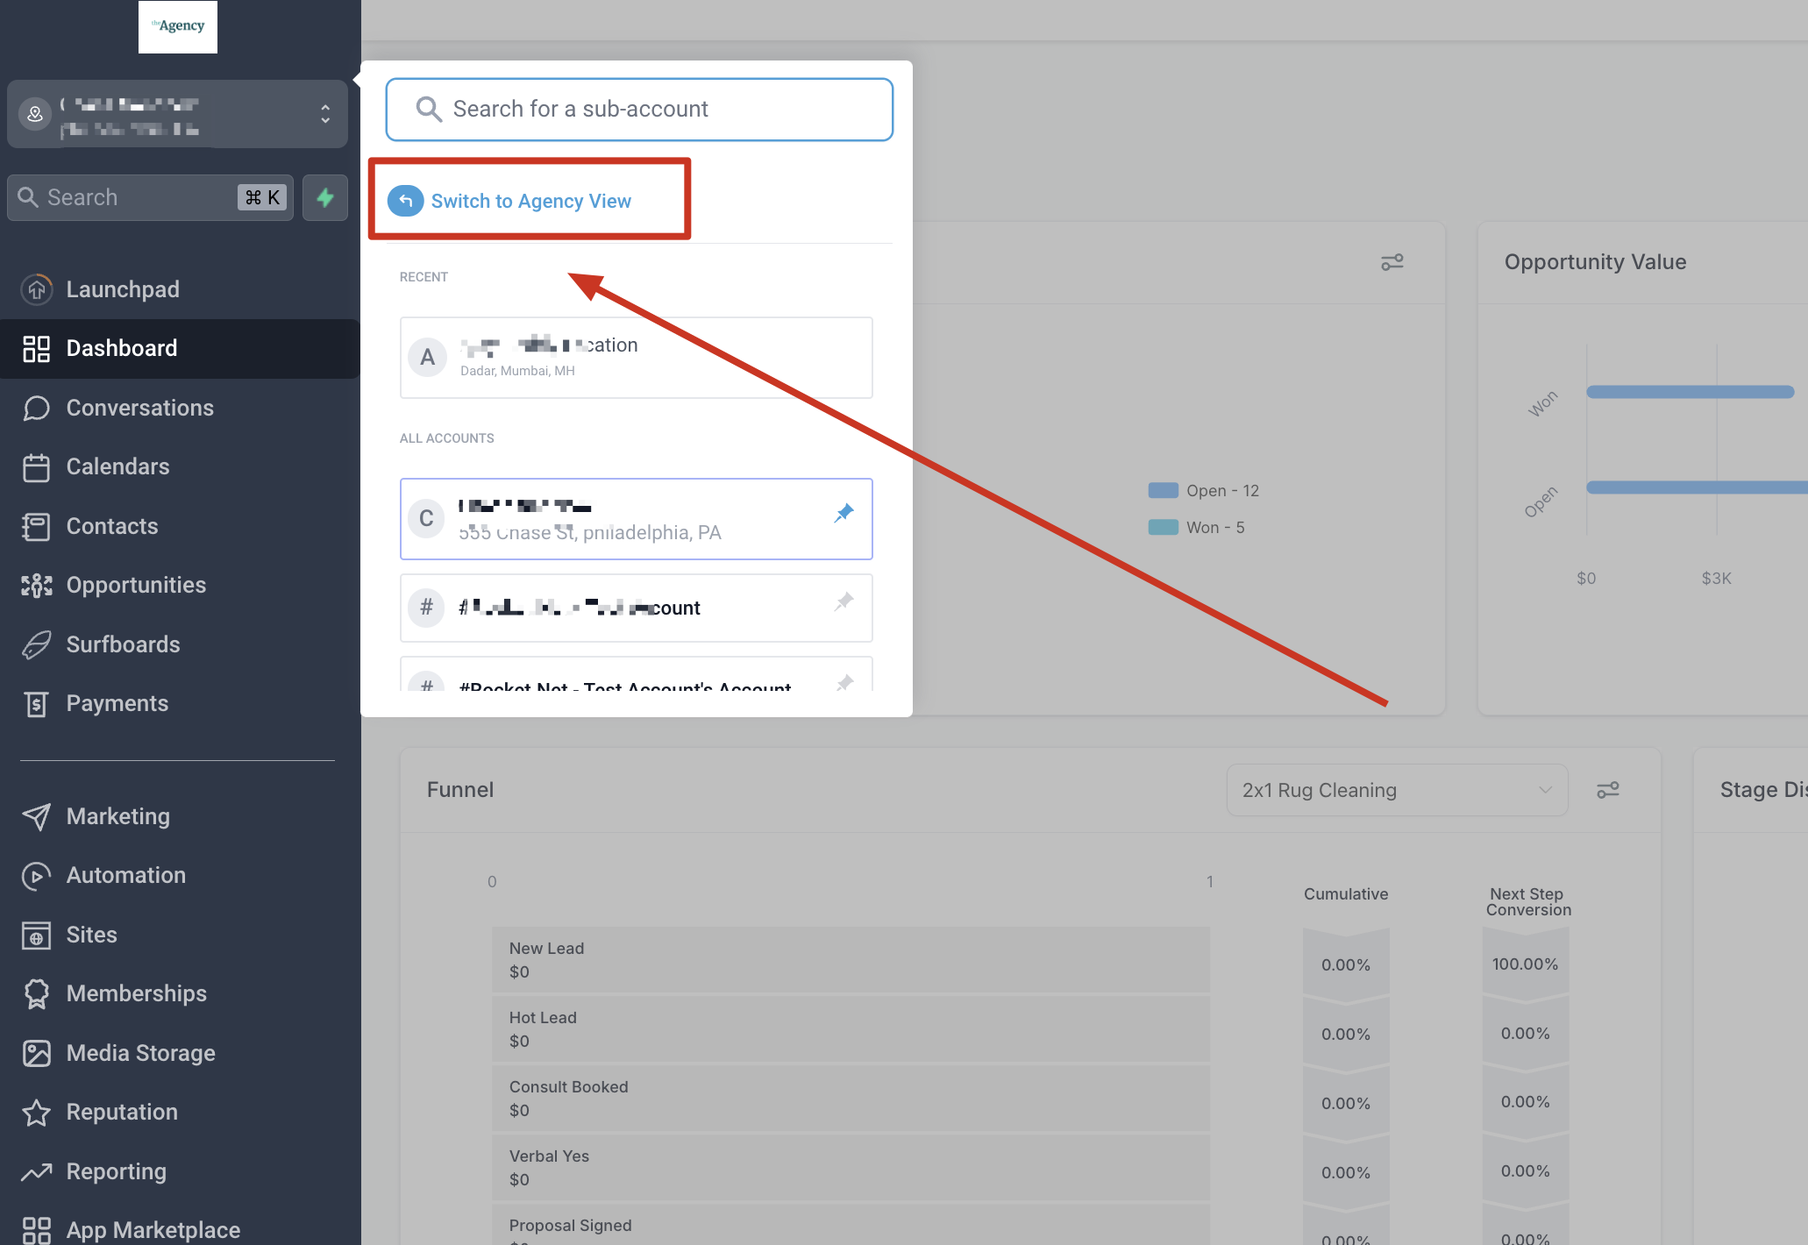Open the Surfboards section
The image size is (1808, 1245).
click(124, 644)
